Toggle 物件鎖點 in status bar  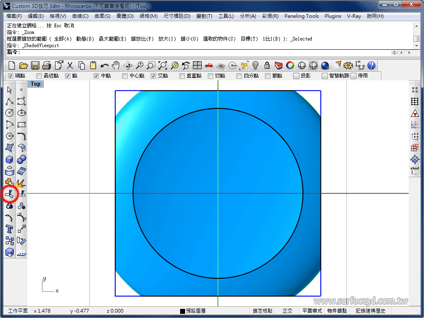click(337, 311)
